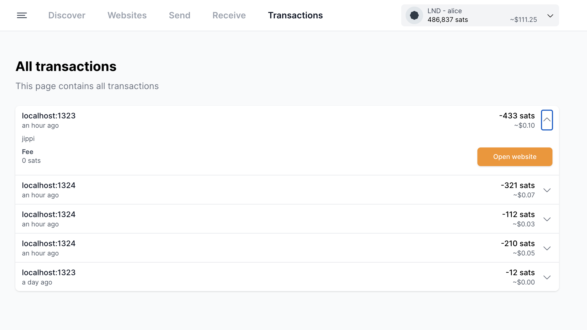587x330 pixels.
Task: Select the Transactions navigation item
Action: [x=295, y=15]
